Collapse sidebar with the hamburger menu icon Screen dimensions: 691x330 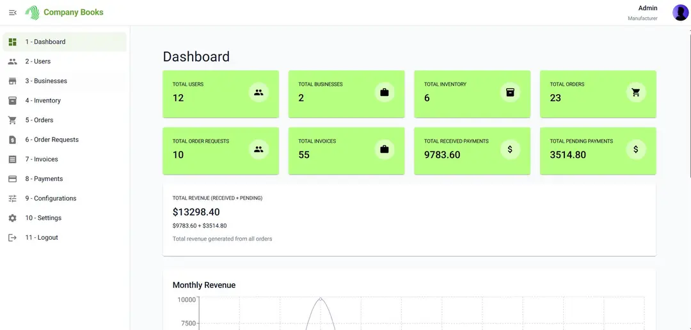[x=13, y=12]
